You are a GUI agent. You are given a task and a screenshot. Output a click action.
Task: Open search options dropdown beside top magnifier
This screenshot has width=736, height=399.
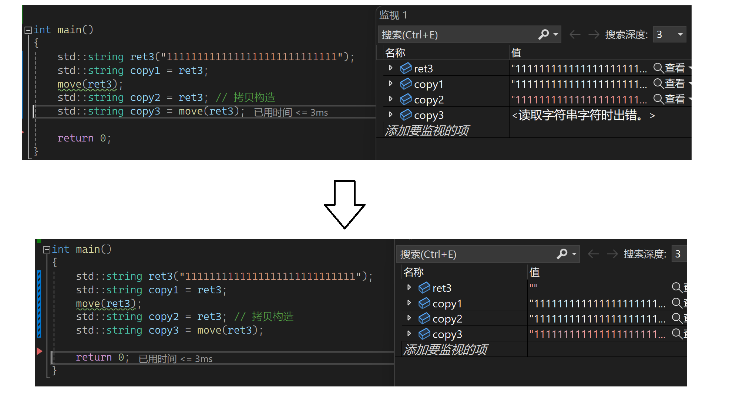tap(555, 34)
